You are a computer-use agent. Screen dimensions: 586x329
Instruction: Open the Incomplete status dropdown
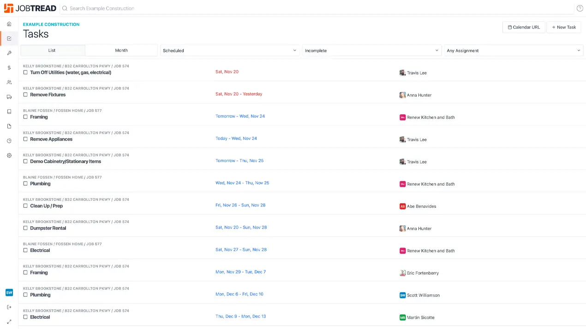point(371,51)
